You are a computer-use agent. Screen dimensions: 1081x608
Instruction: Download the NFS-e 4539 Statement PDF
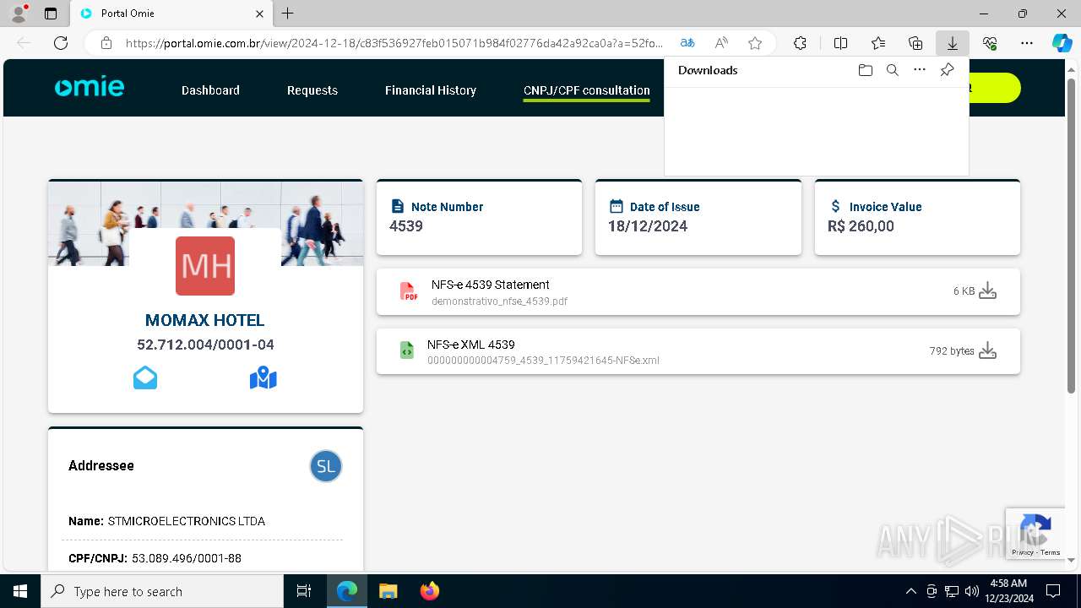pos(987,291)
